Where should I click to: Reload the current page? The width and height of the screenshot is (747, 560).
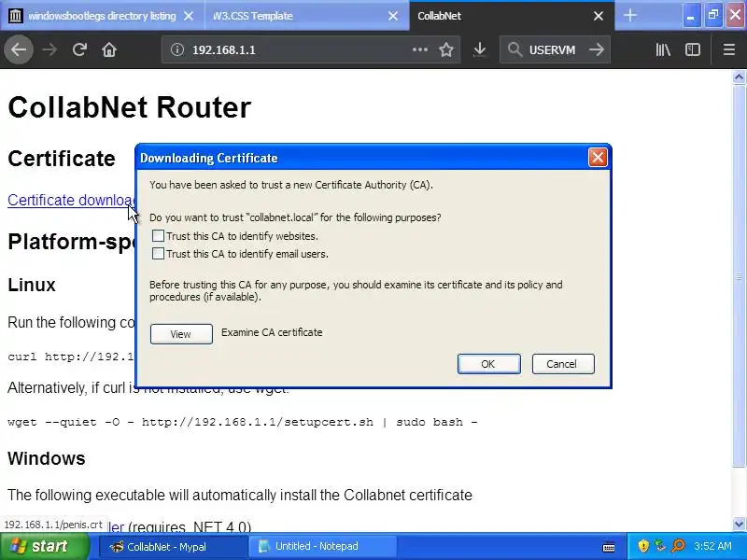pos(79,49)
